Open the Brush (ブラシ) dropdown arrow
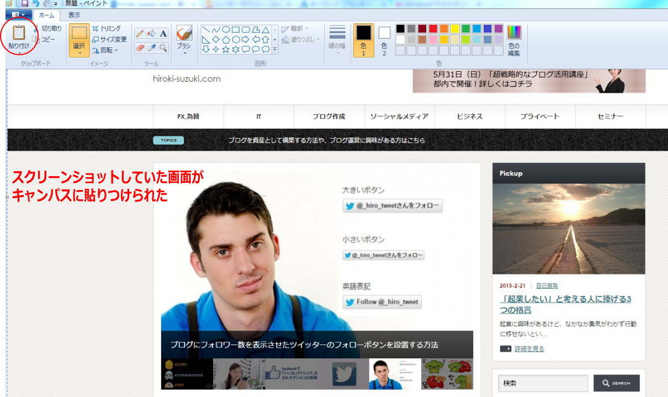 coord(184,54)
